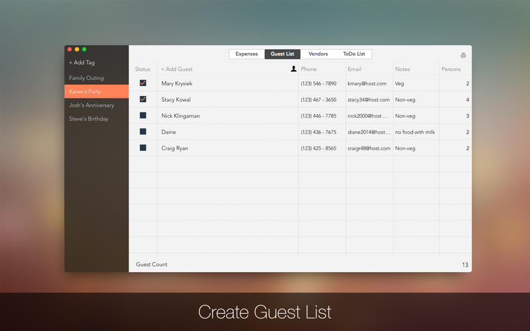Switch to the Expenses tab
Viewport: 530px width, 331px height.
click(246, 54)
